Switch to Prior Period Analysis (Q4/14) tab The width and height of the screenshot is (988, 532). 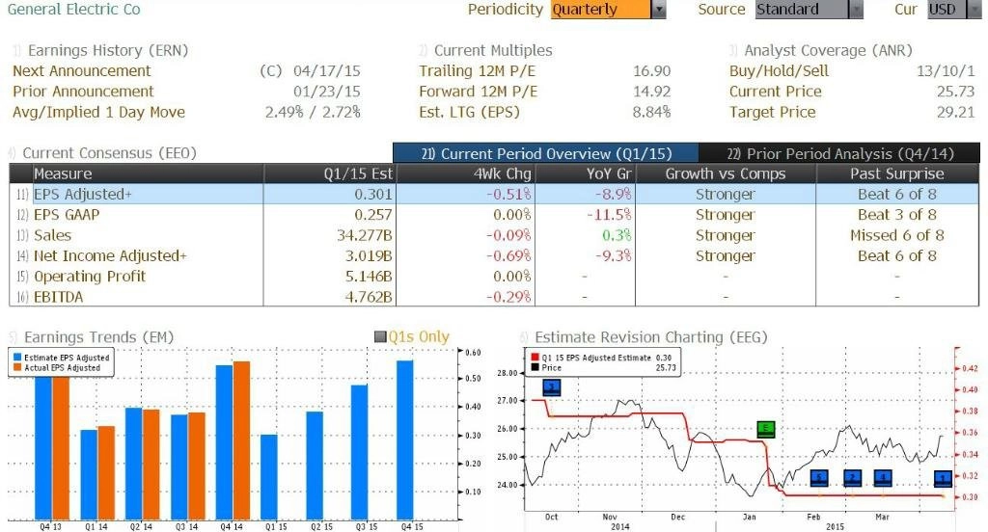coord(840,153)
